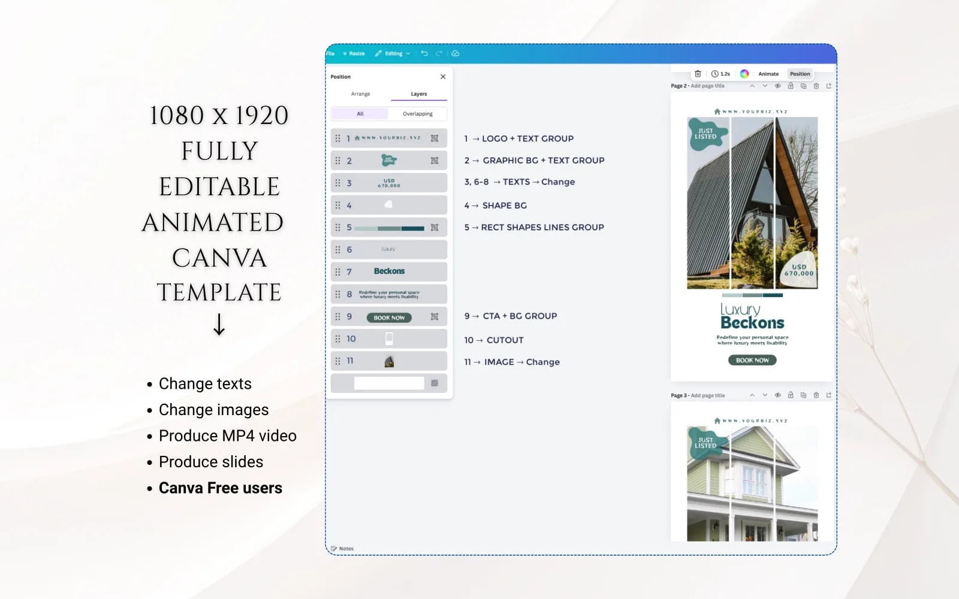Open the File menu
The width and height of the screenshot is (959, 599).
coord(330,53)
